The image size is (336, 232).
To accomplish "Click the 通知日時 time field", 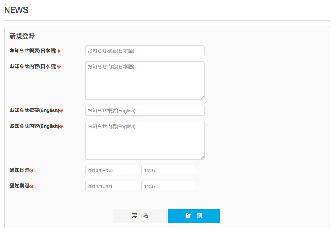I will (x=168, y=170).
